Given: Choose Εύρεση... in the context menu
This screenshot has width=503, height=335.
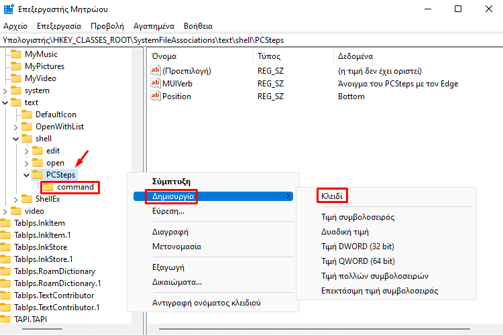Looking at the screenshot, I should click(213, 211).
